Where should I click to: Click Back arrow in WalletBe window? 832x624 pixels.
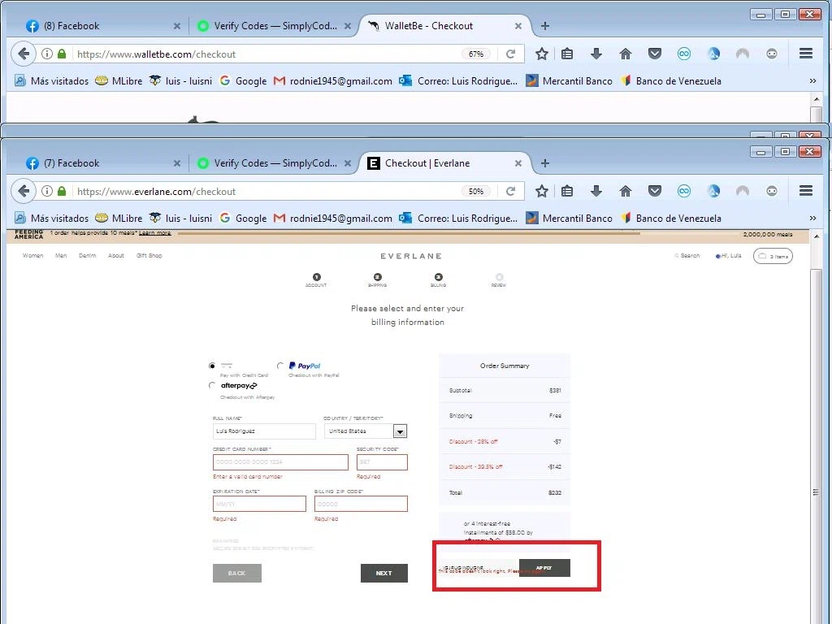coord(24,54)
